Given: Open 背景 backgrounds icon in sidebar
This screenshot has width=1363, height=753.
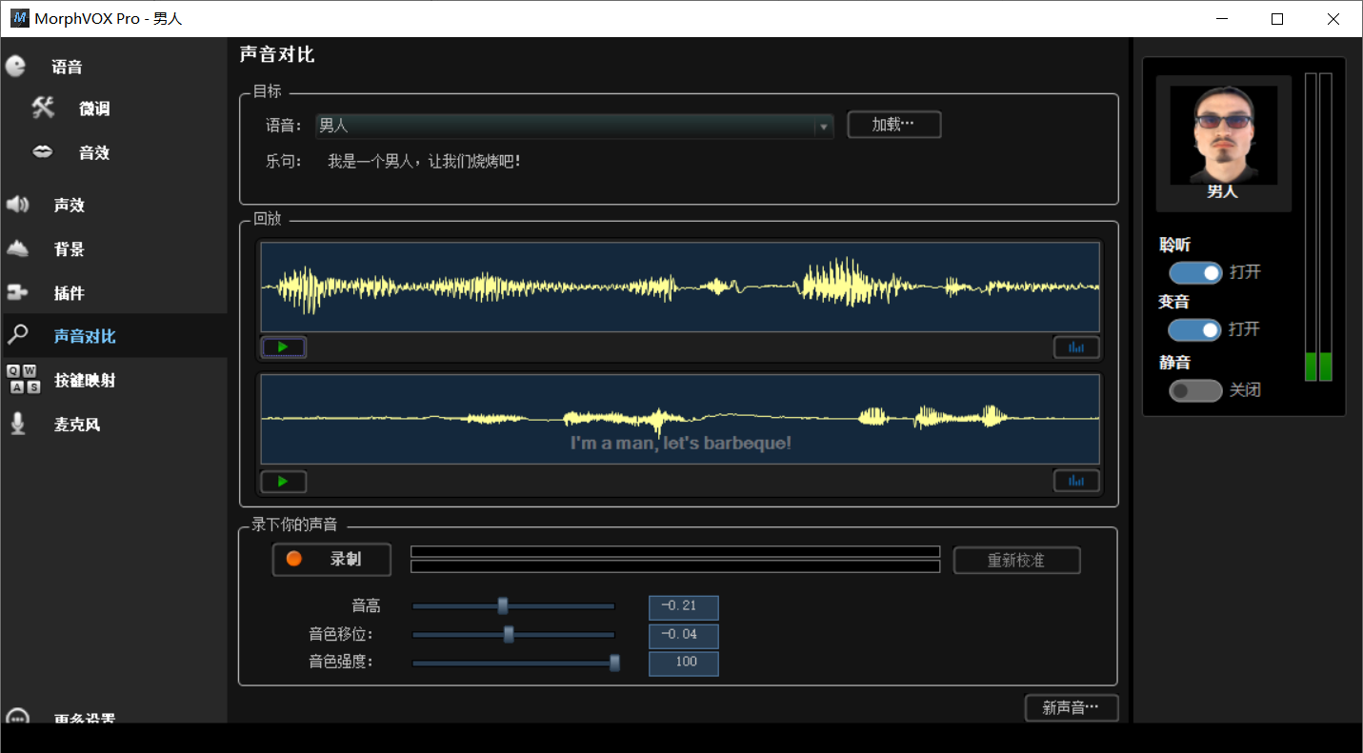Looking at the screenshot, I should pos(18,248).
